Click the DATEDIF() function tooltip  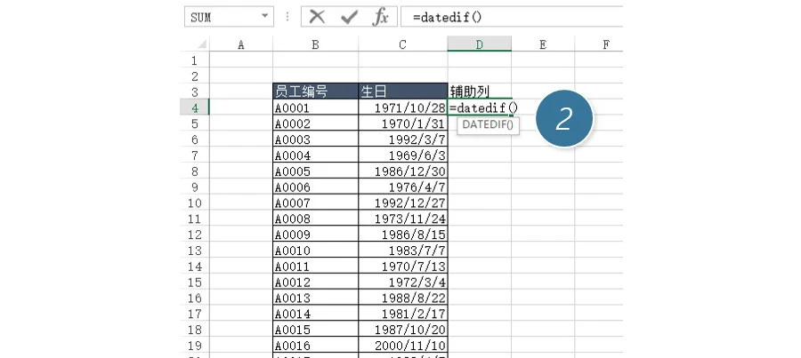tap(488, 125)
